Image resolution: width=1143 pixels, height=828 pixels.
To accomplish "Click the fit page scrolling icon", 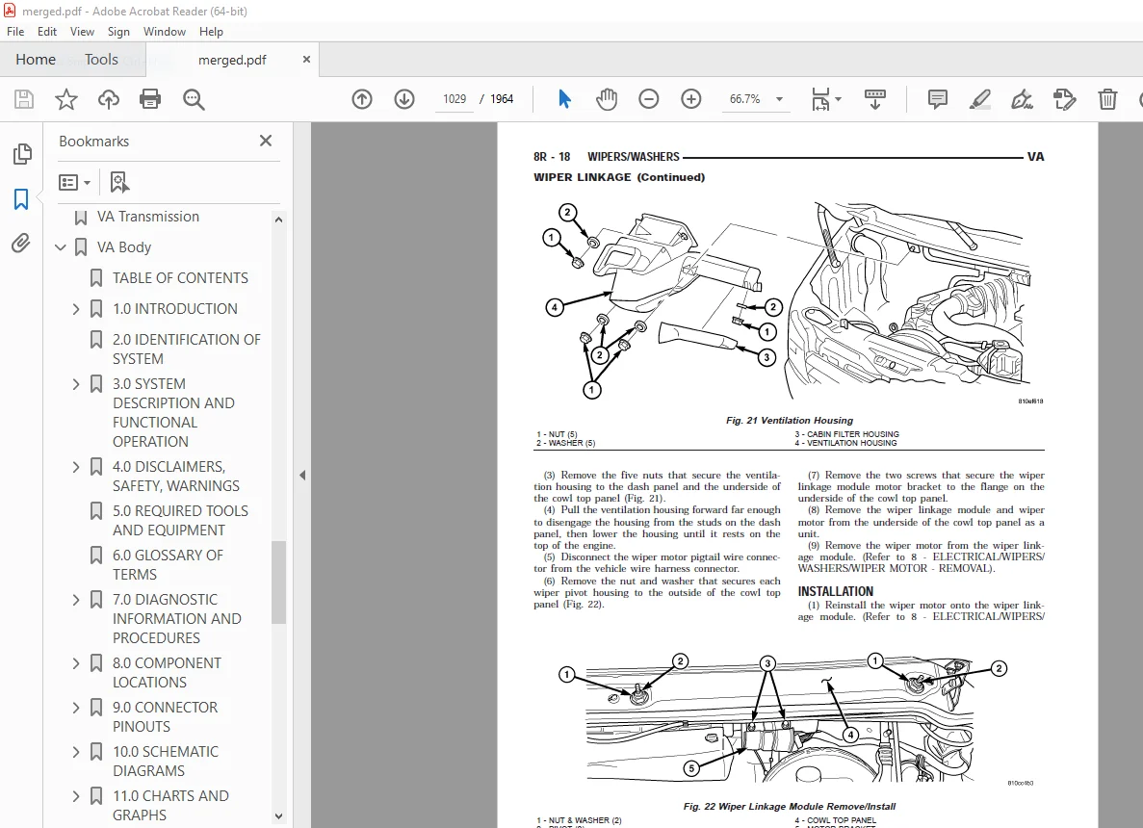I will tap(820, 99).
